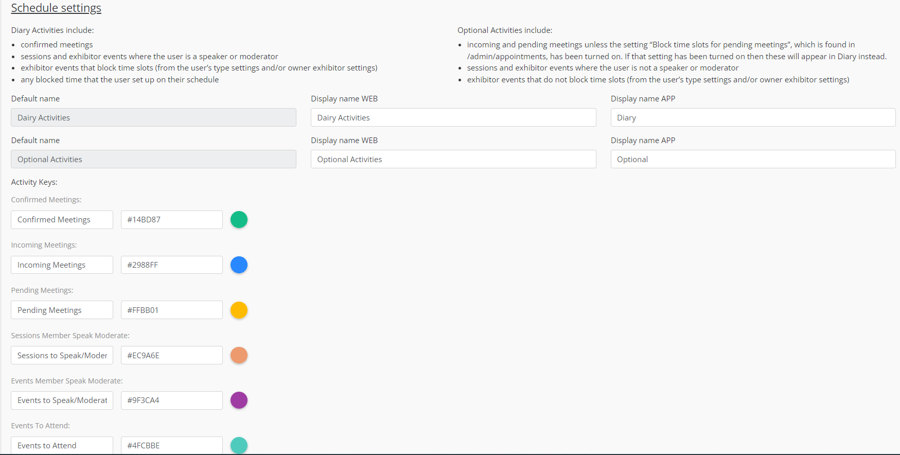Click the #9F3CA4 hex color input
The width and height of the screenshot is (900, 455).
coord(171,400)
